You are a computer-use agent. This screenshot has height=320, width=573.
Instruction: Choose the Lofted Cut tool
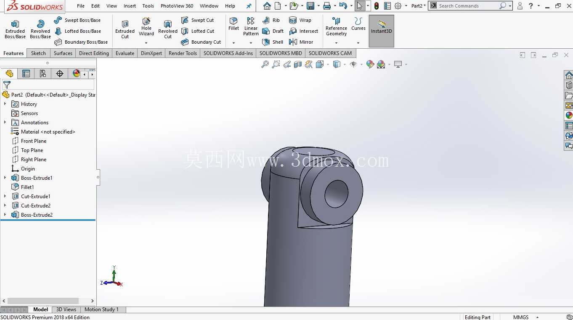(198, 31)
